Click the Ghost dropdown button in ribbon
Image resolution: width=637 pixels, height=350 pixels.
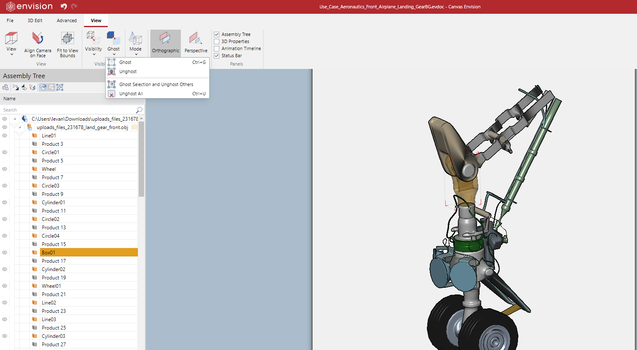pos(114,43)
